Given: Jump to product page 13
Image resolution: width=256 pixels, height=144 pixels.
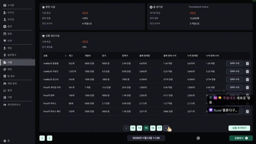Looking at the screenshot, I should [133, 128].
